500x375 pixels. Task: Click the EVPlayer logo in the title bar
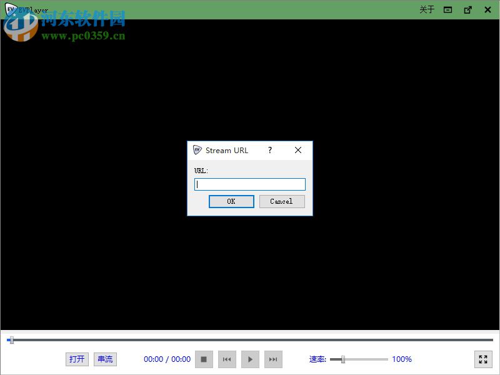point(11,9)
